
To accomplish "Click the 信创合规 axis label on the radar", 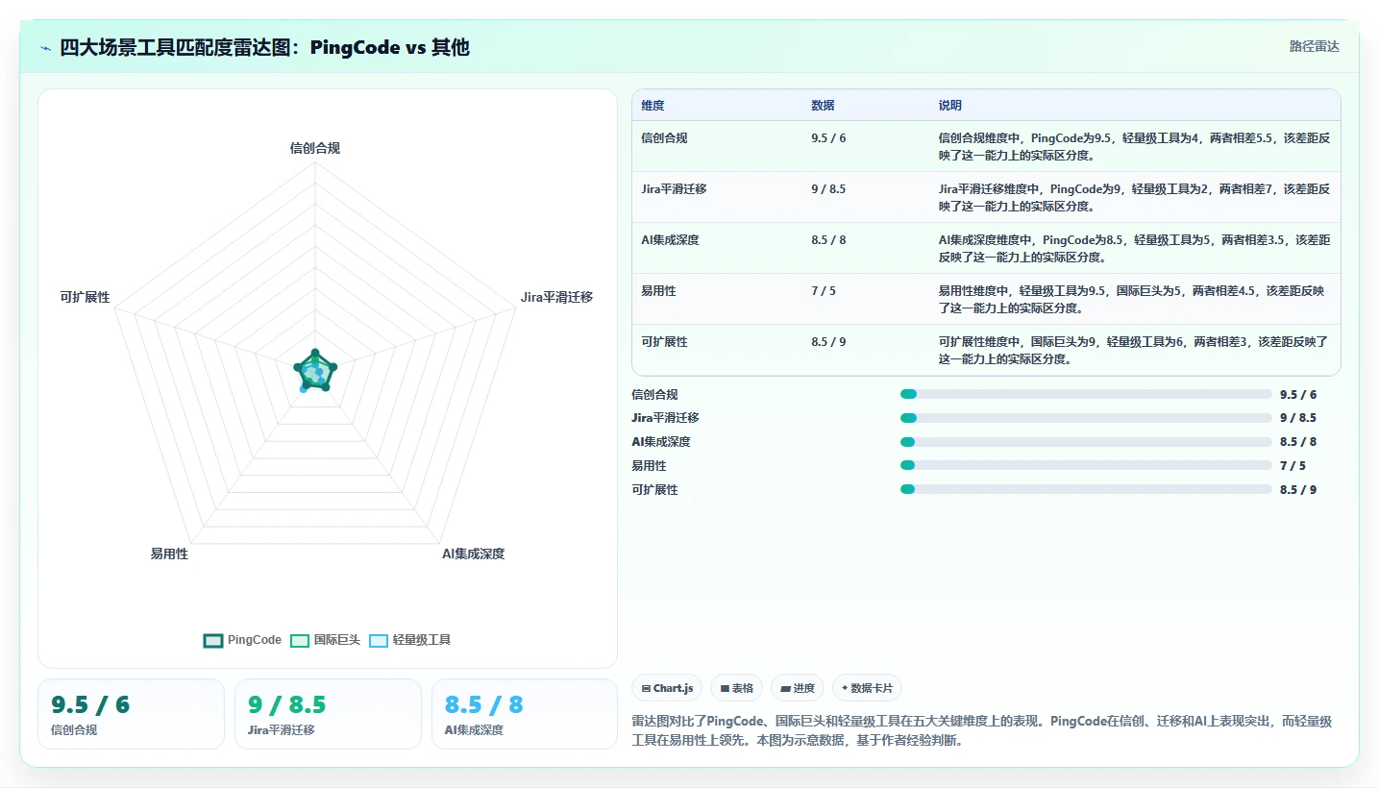I will tap(315, 148).
